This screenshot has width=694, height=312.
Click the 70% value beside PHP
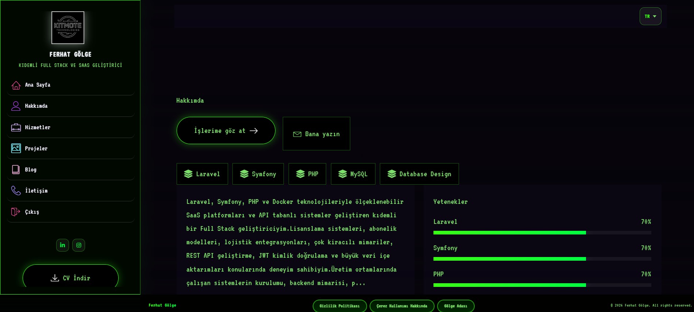[646, 274]
